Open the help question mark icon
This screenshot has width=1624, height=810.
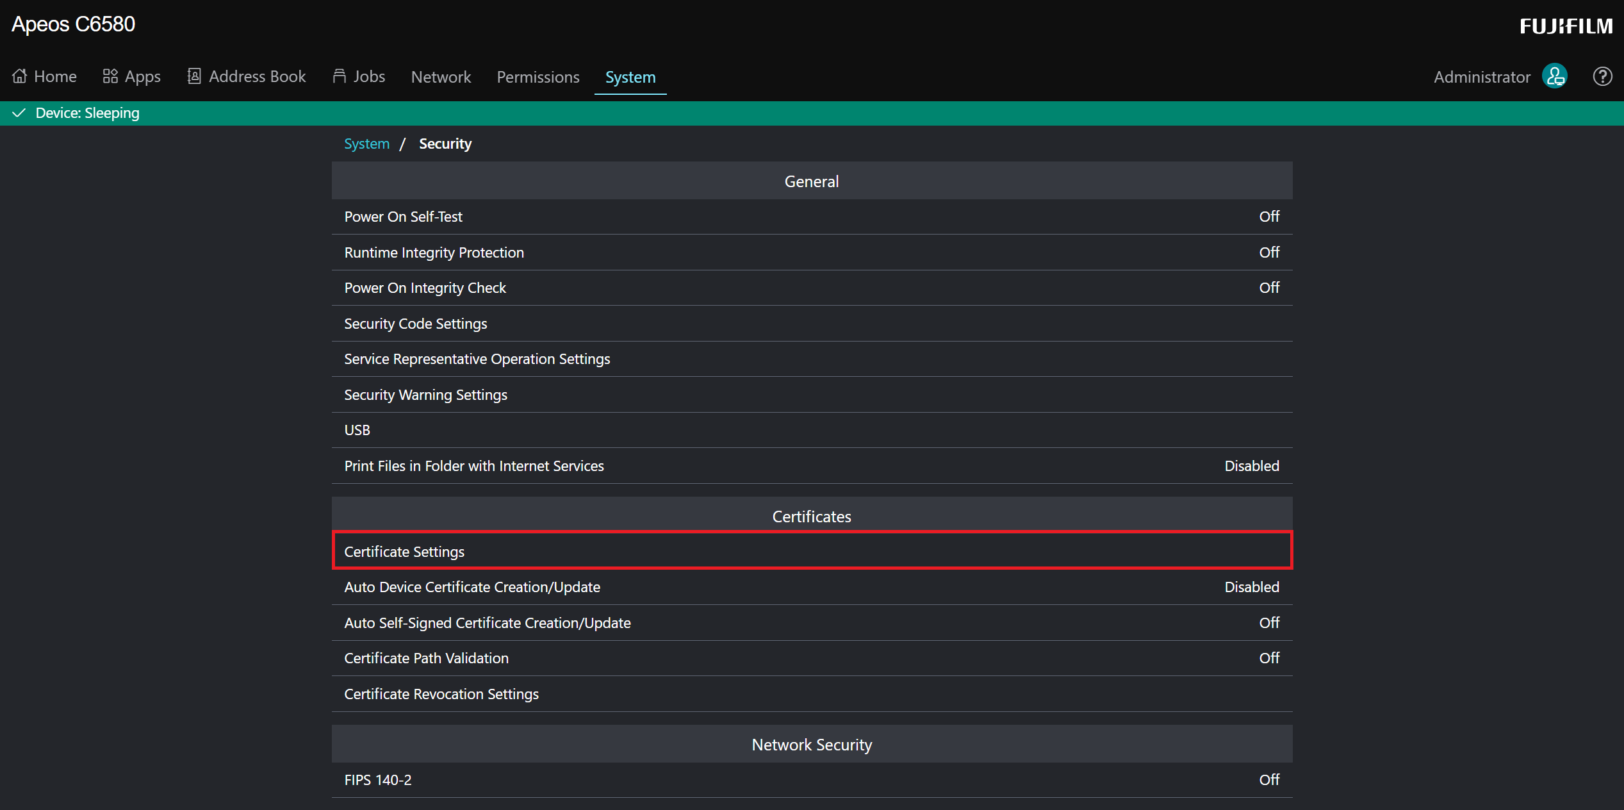[x=1602, y=76]
